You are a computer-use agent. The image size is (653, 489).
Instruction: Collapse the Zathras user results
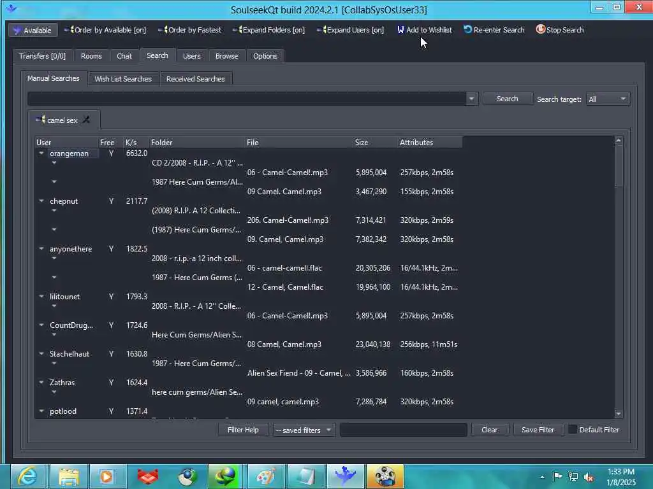(x=41, y=383)
